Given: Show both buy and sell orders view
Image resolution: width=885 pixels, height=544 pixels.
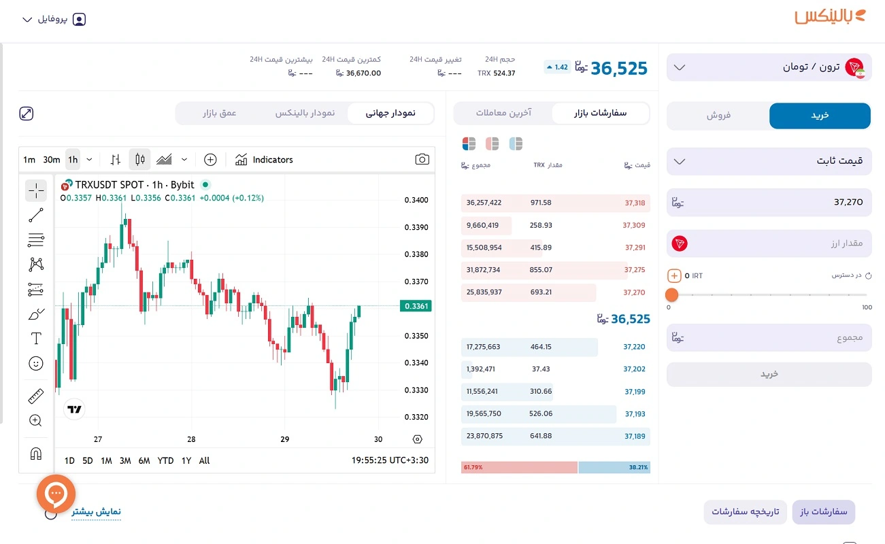Looking at the screenshot, I should [469, 143].
